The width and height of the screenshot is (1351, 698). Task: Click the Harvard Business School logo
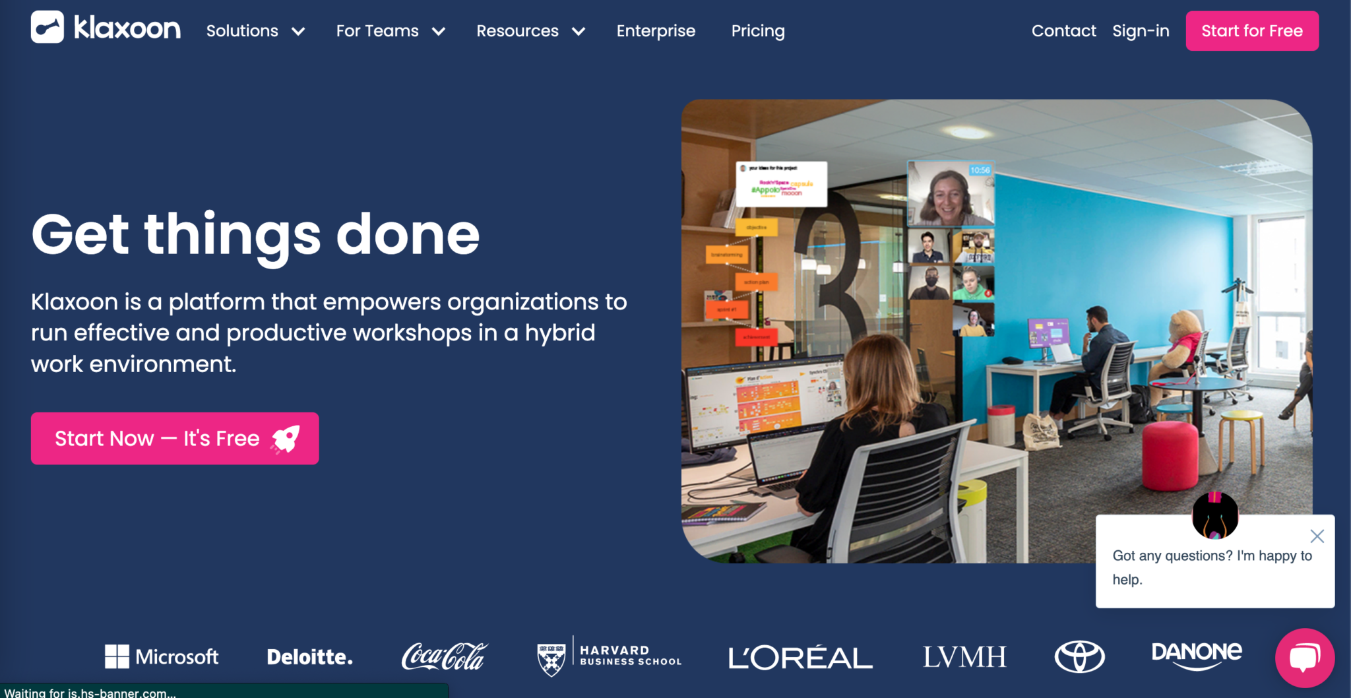click(x=609, y=655)
